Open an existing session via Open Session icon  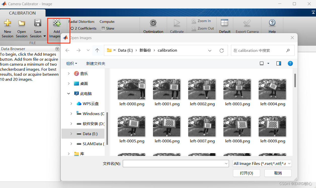pos(21,28)
